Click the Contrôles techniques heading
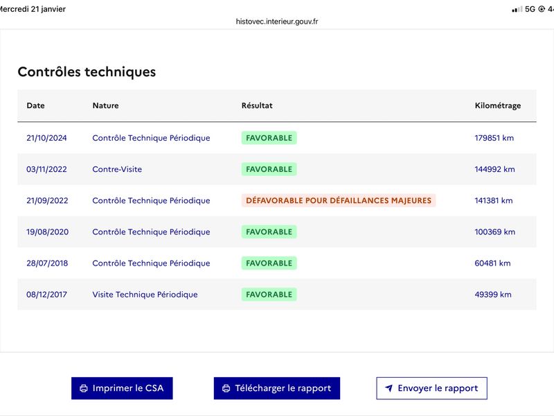Image resolution: width=554 pixels, height=416 pixels. [87, 71]
